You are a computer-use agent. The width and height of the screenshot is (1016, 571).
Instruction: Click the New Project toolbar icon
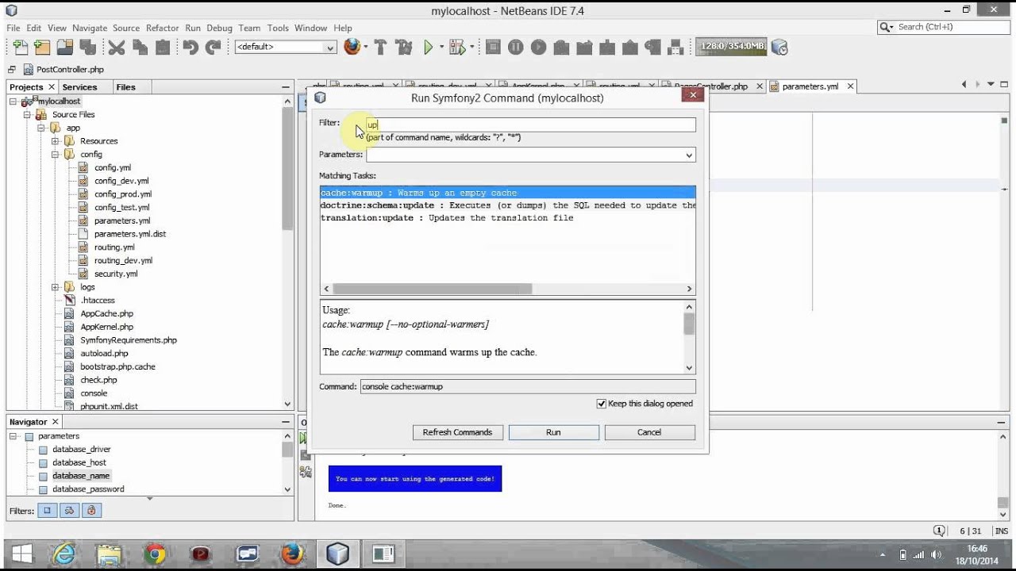click(x=42, y=48)
